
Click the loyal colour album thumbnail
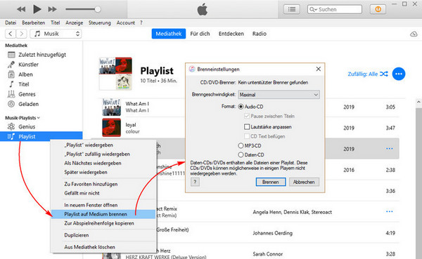(111, 128)
